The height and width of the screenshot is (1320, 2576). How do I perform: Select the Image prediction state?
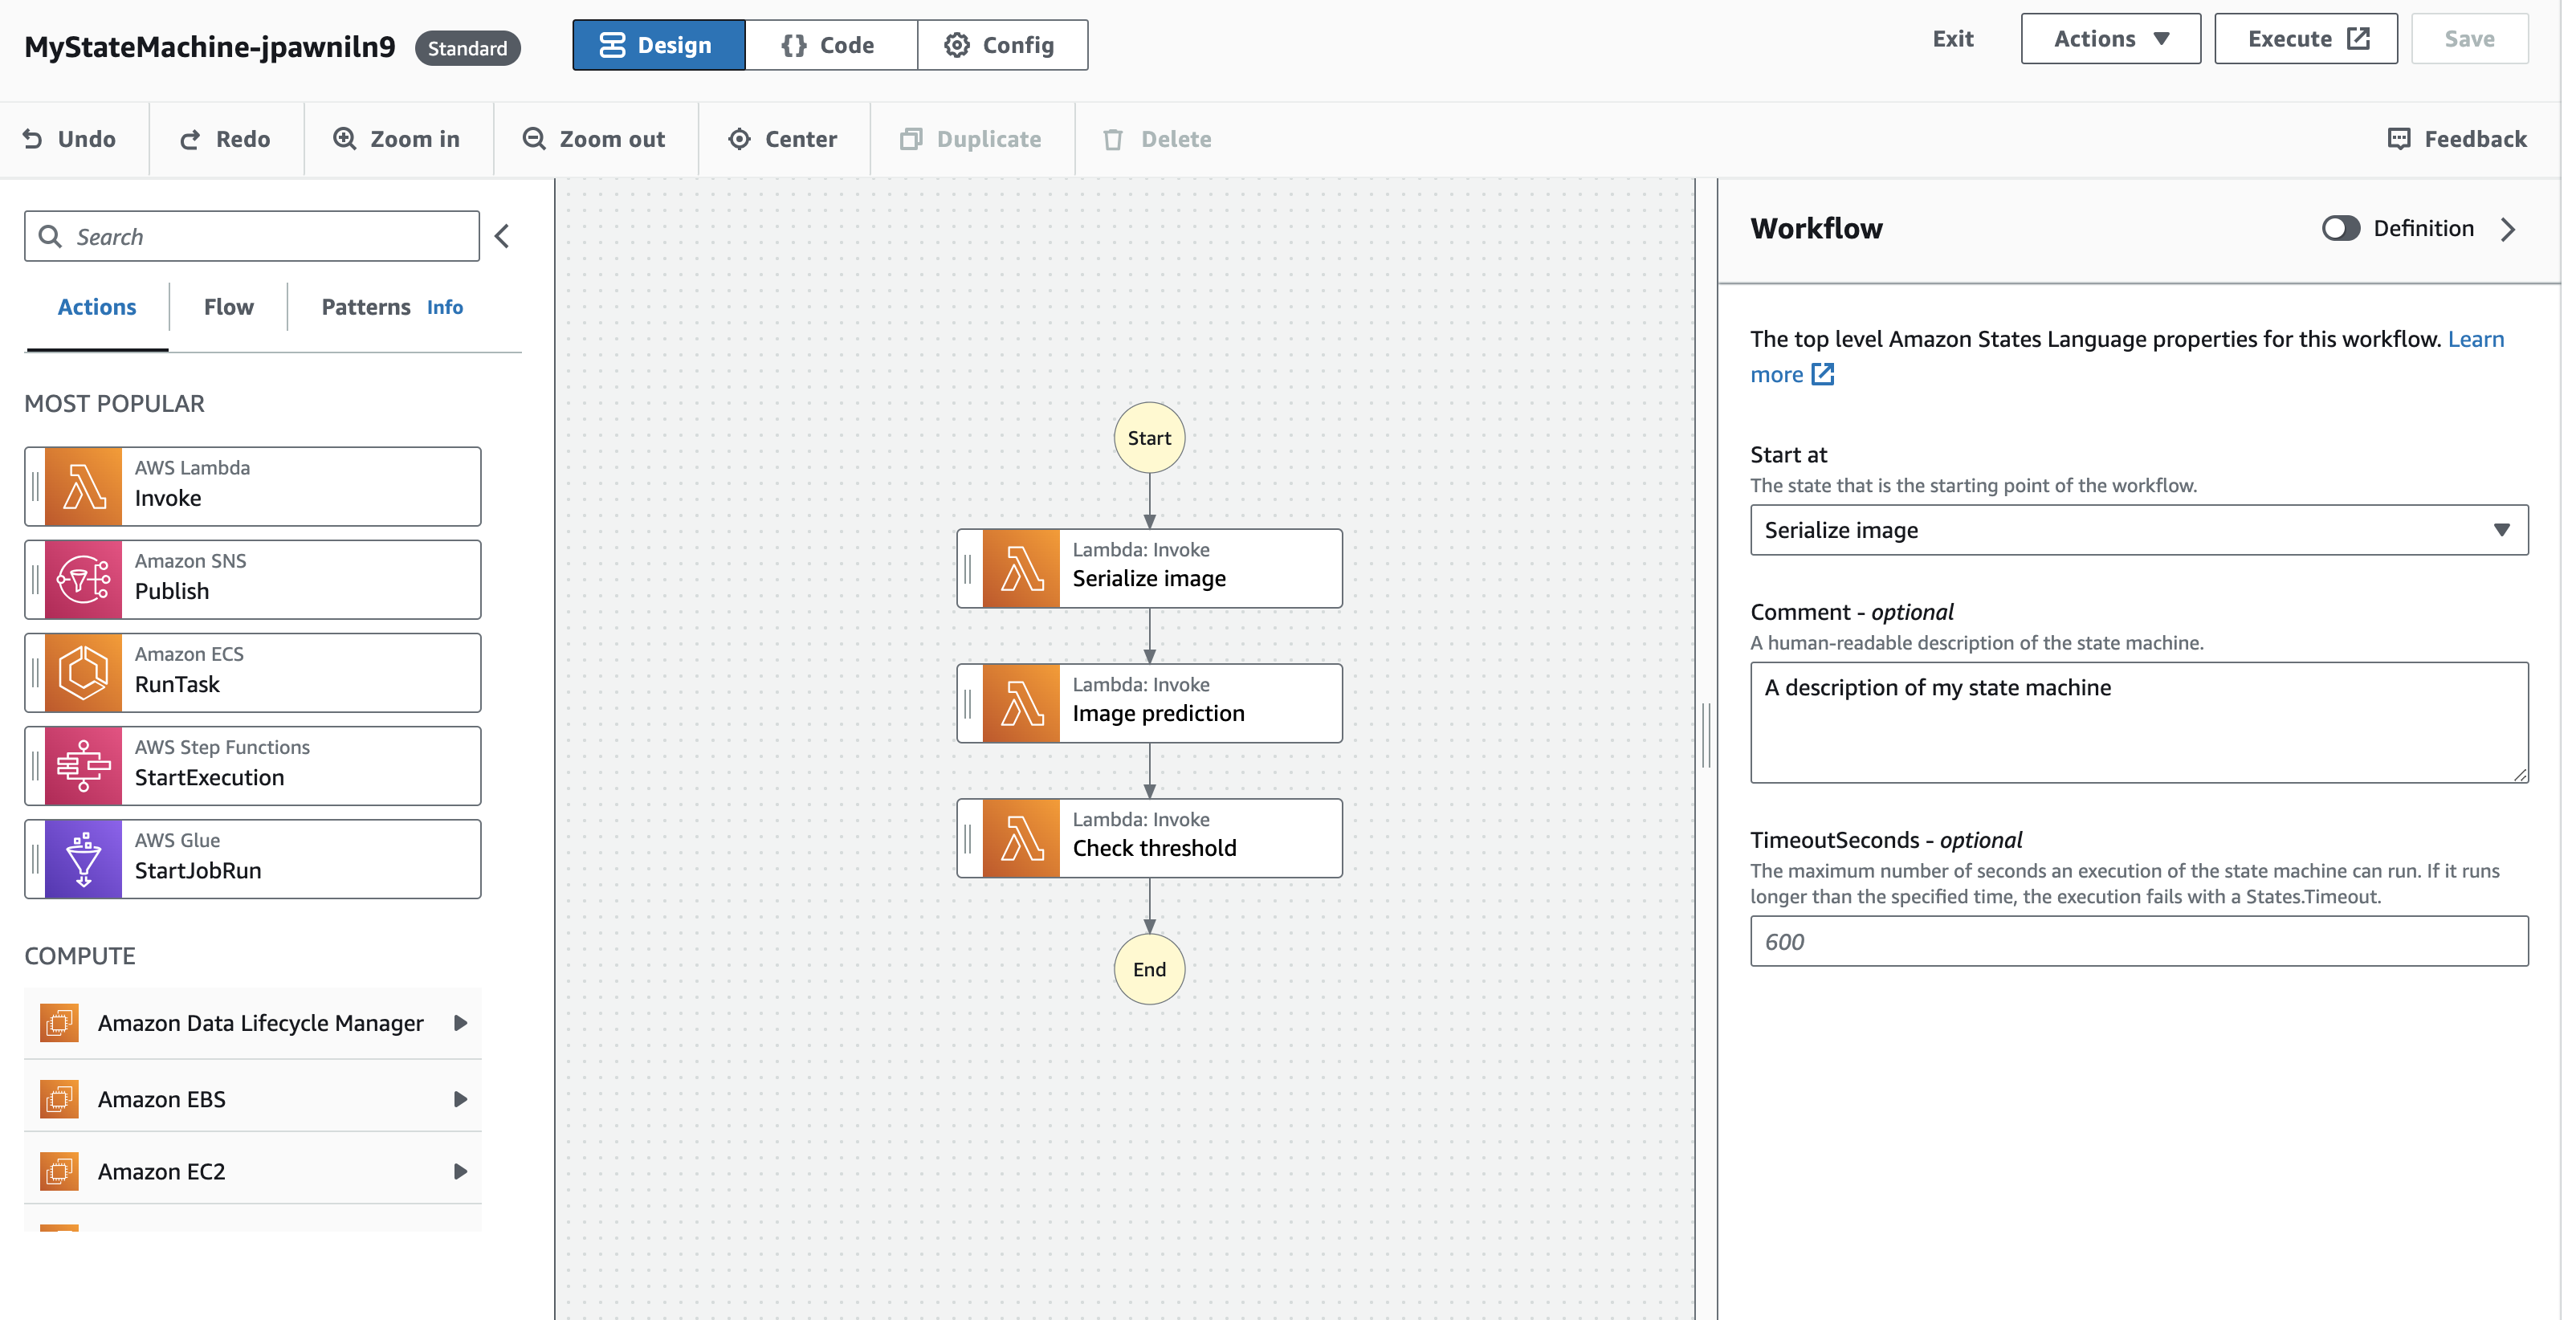point(1149,703)
